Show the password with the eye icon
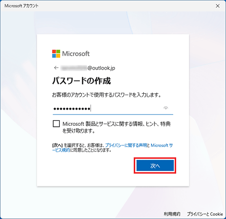The height and width of the screenshot is (219, 226). 166,108
